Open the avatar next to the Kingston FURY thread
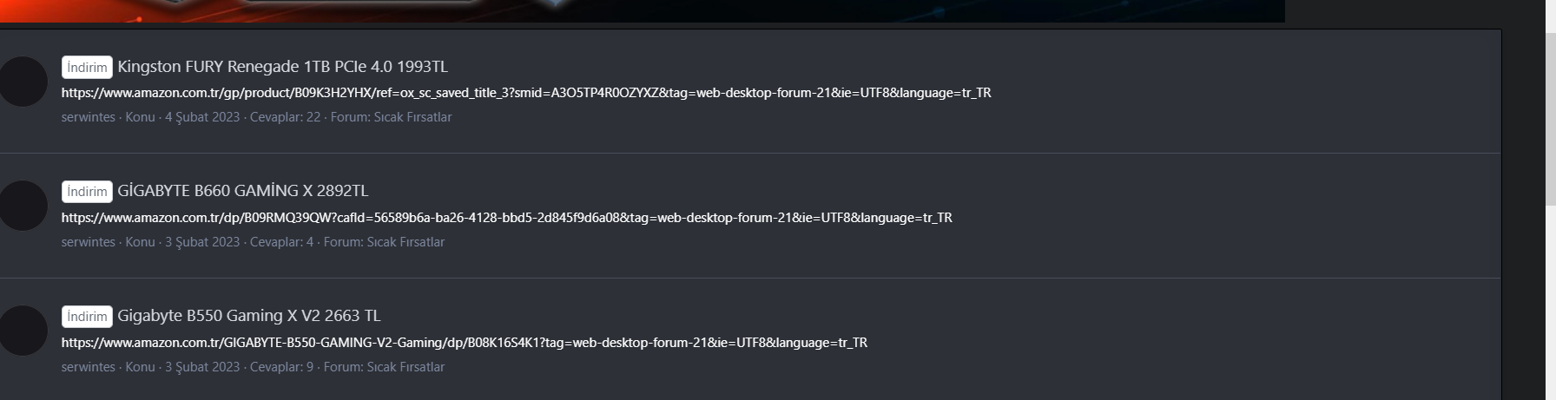Image resolution: width=1556 pixels, height=400 pixels. click(x=23, y=82)
